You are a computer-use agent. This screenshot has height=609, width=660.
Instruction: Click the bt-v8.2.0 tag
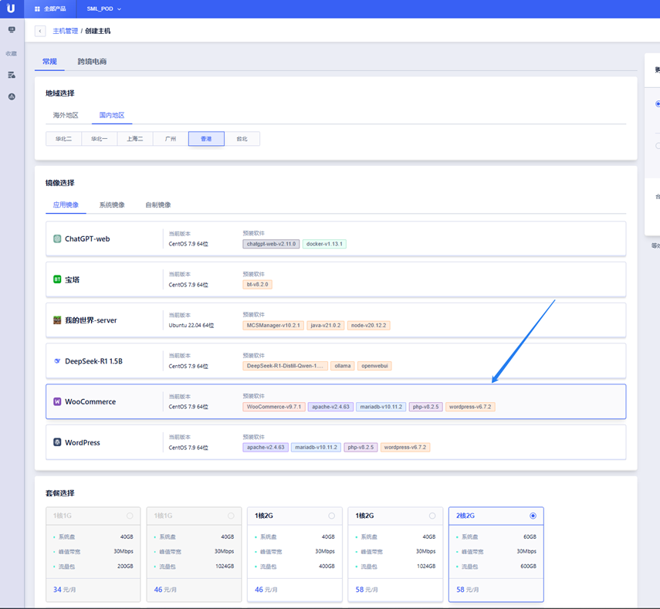point(258,285)
